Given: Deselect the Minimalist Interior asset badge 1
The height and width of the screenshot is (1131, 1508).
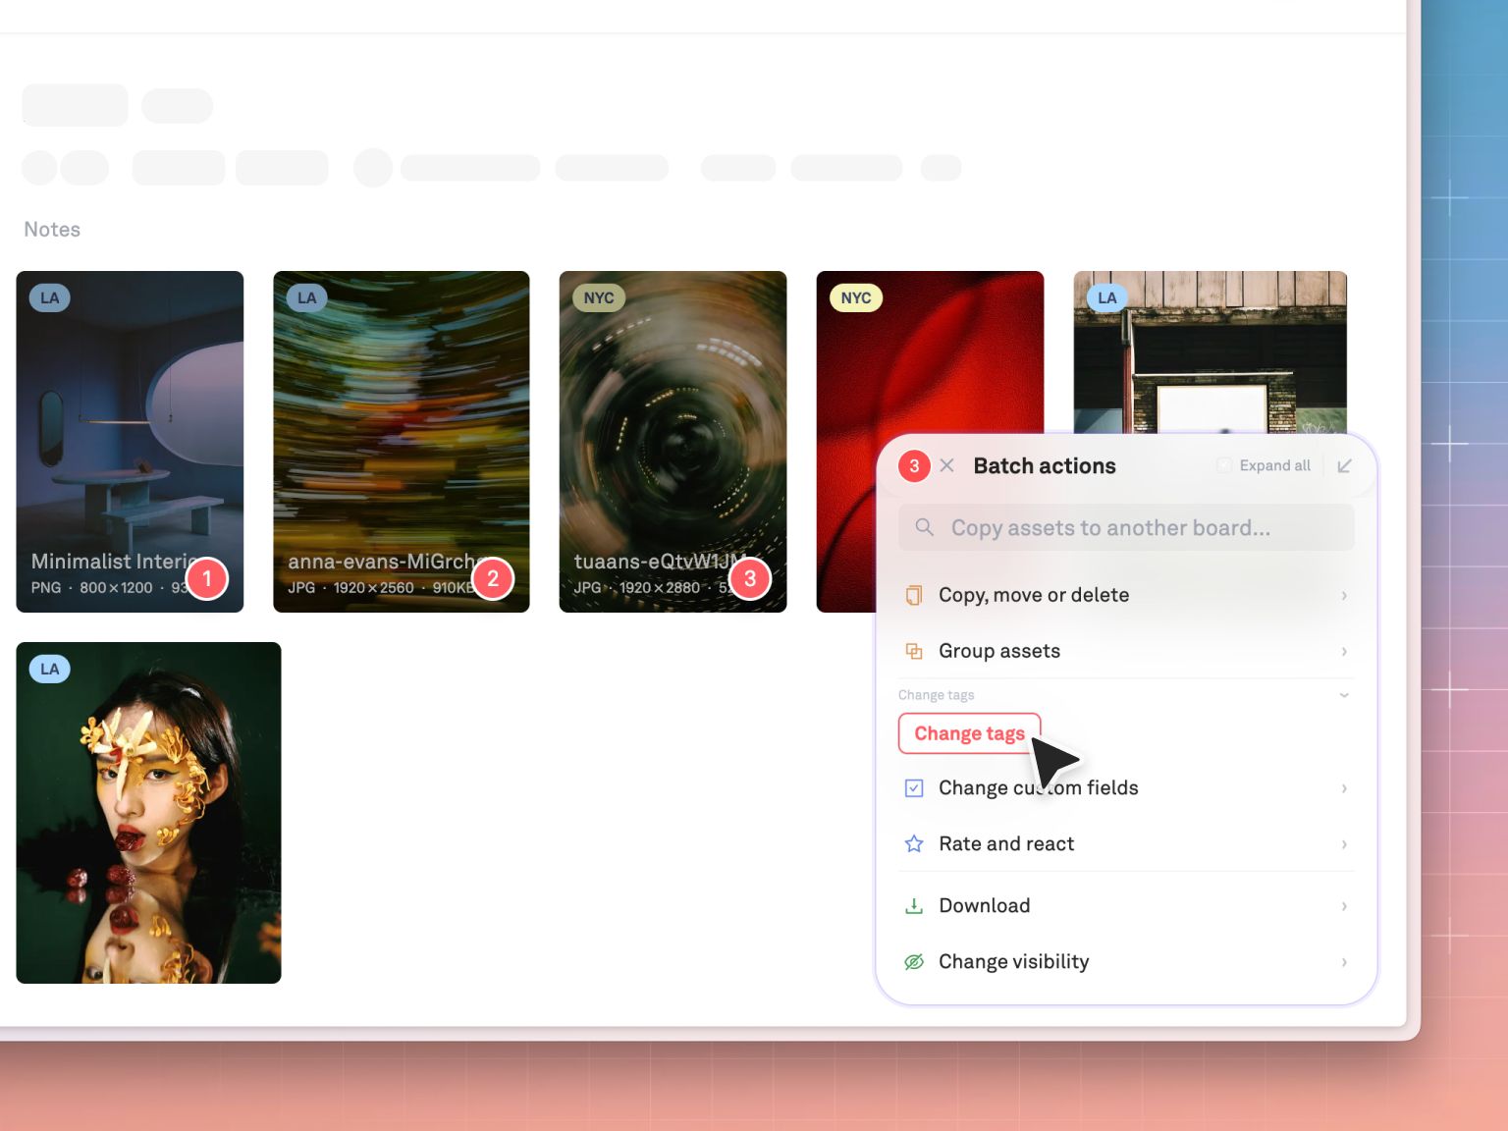Looking at the screenshot, I should pos(207,579).
